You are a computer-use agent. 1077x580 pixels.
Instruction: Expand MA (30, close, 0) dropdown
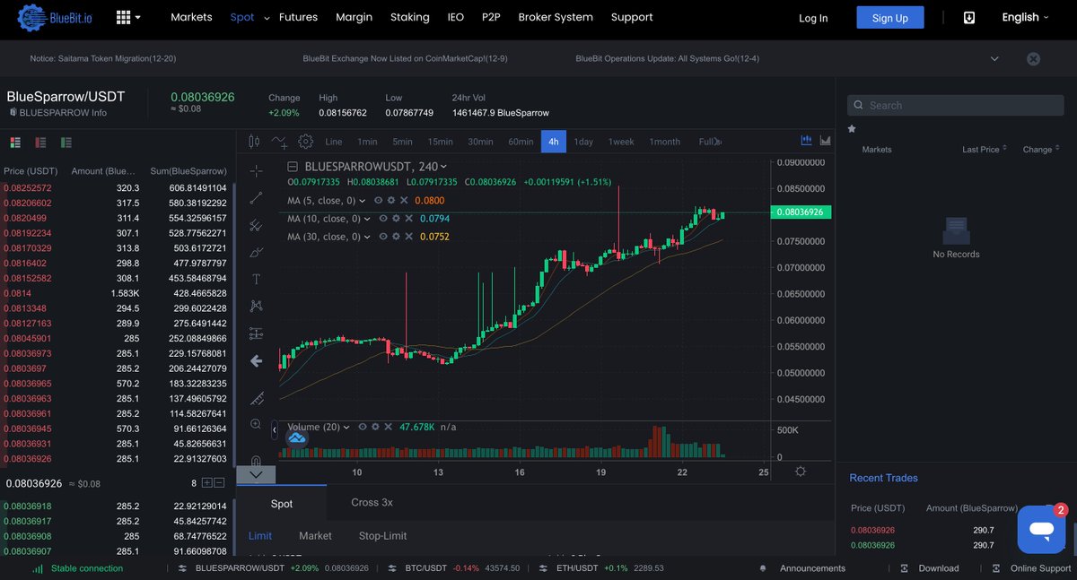click(368, 237)
